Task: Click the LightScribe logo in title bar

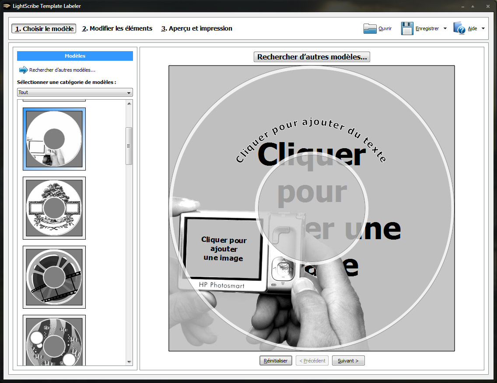Action: pos(6,6)
